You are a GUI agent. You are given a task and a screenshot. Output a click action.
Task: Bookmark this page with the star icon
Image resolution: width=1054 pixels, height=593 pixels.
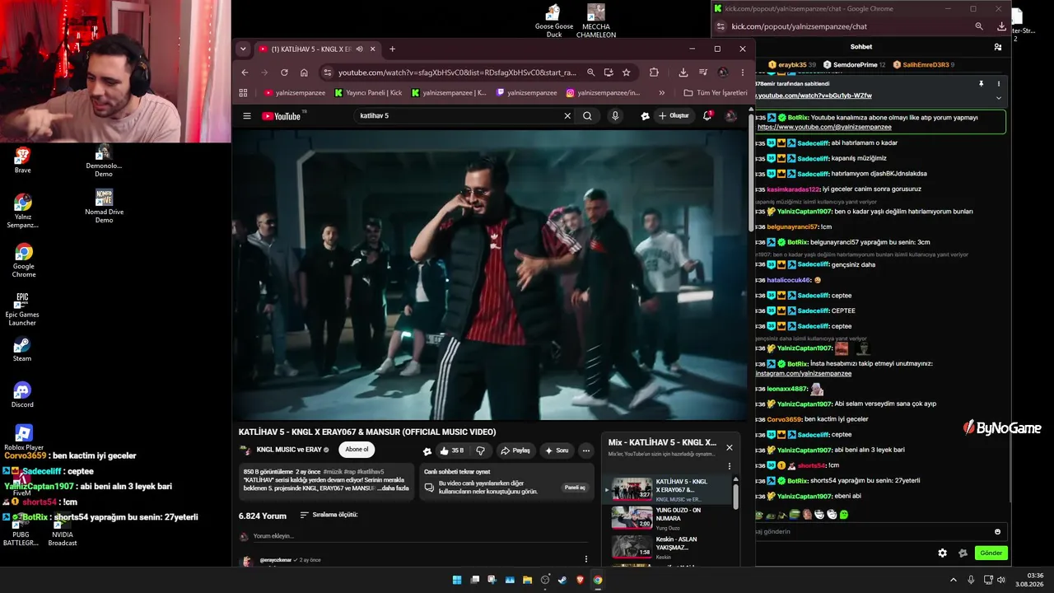(626, 72)
